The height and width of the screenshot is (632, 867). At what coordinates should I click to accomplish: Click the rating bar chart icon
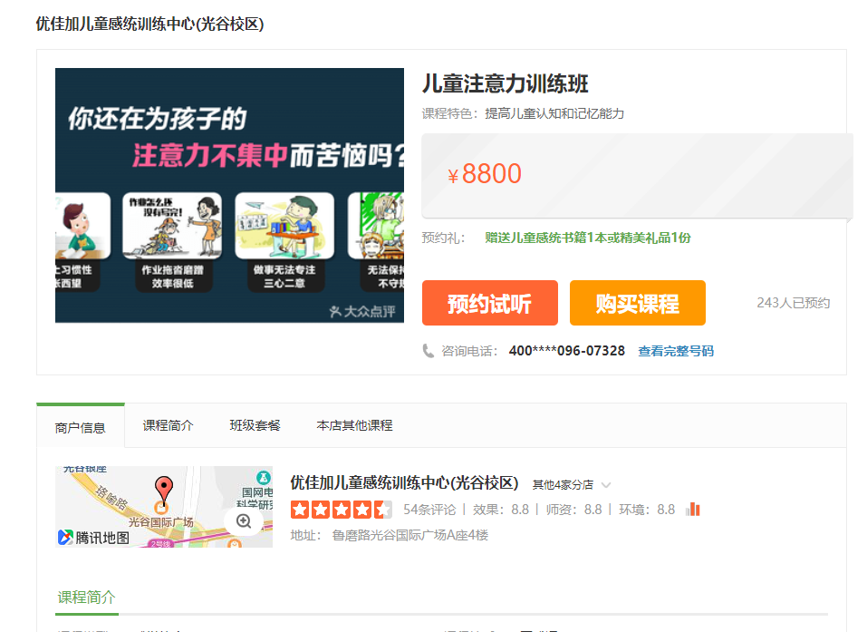(x=693, y=510)
